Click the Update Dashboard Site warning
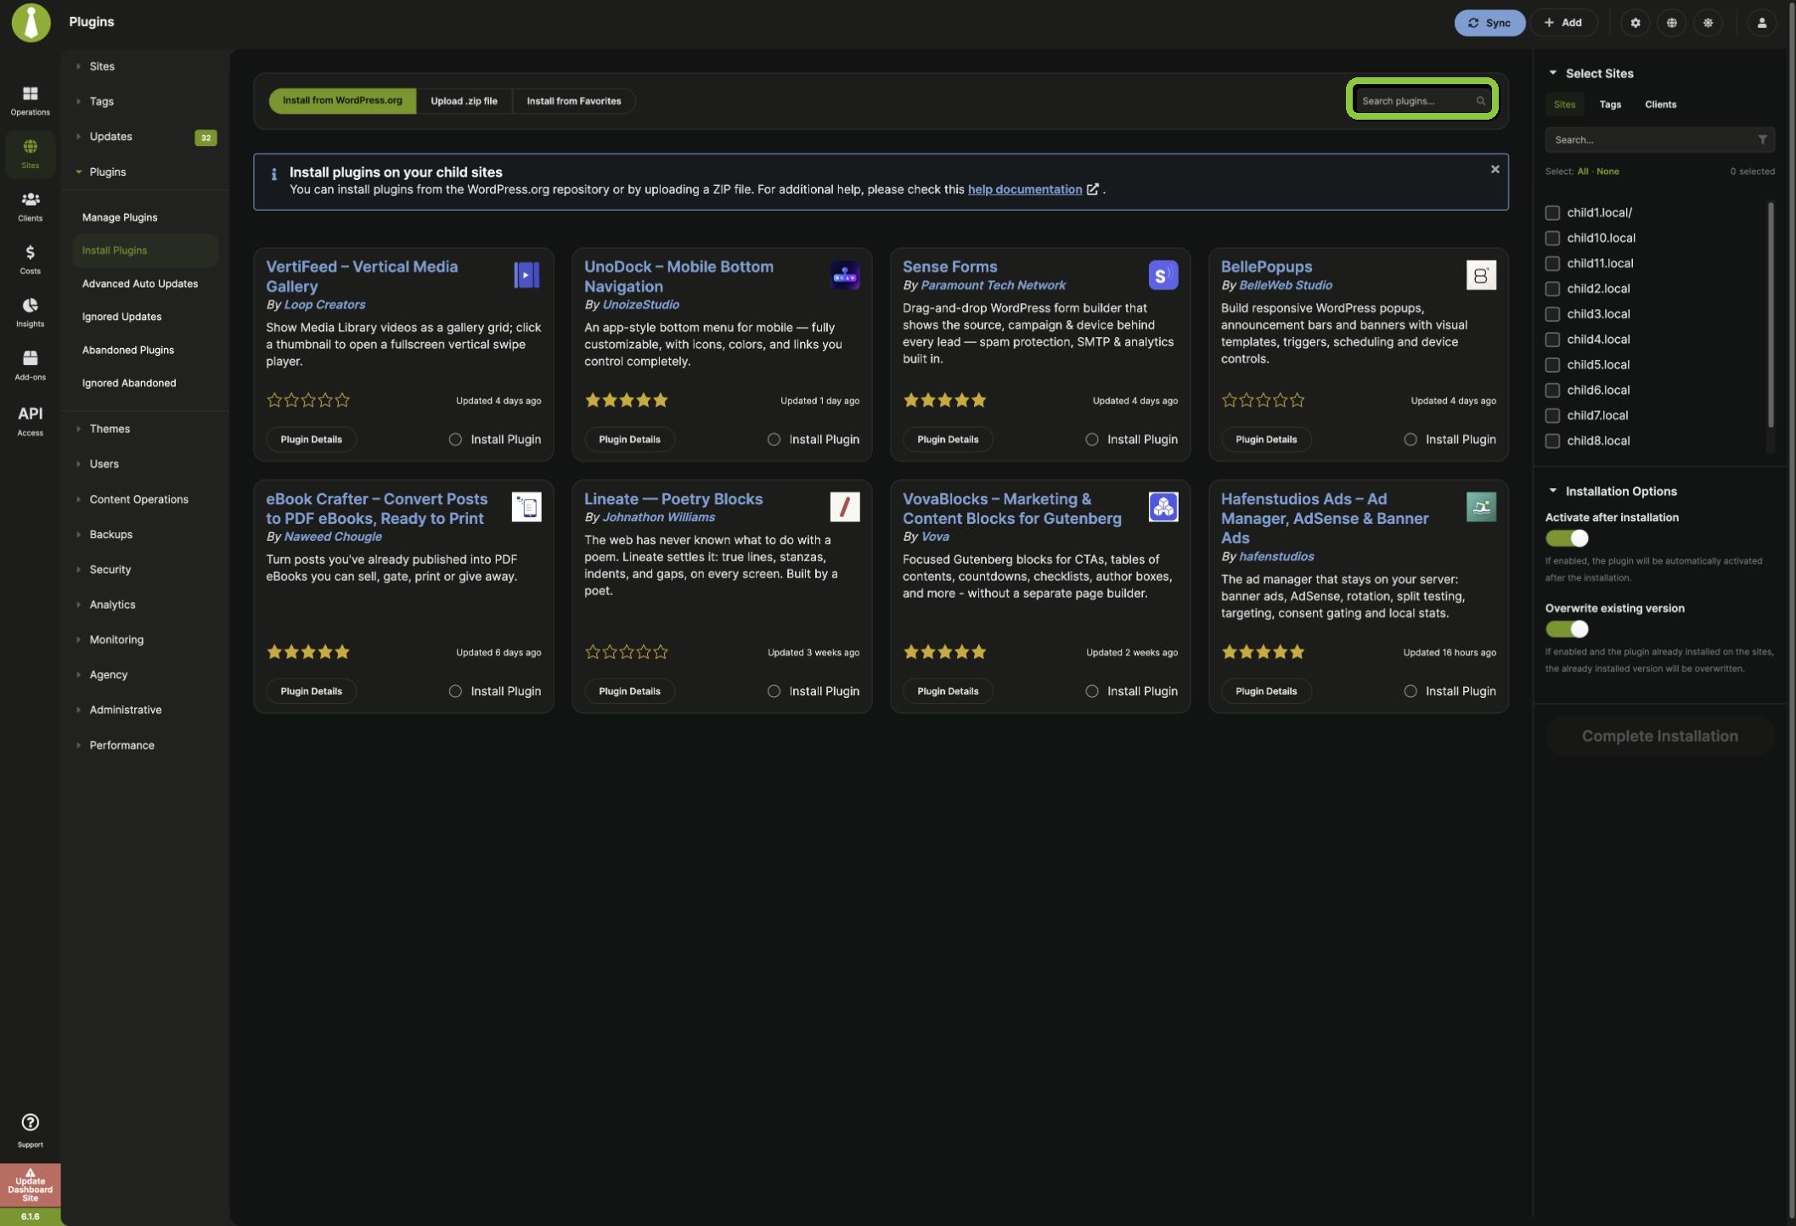The height and width of the screenshot is (1226, 1796). click(x=30, y=1185)
